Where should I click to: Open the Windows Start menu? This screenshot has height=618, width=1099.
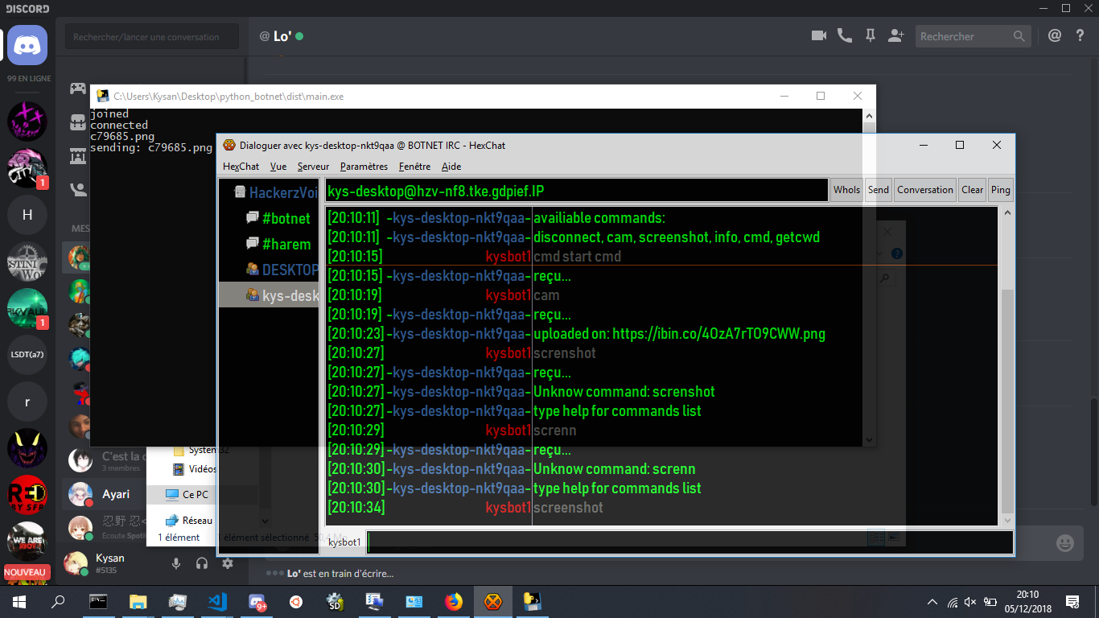click(x=19, y=601)
